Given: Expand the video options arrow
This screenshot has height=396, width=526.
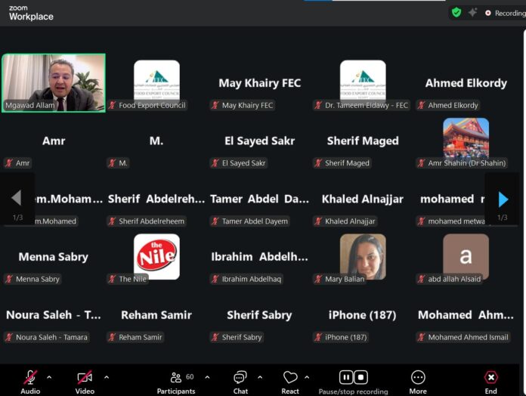Looking at the screenshot, I should 106,376.
